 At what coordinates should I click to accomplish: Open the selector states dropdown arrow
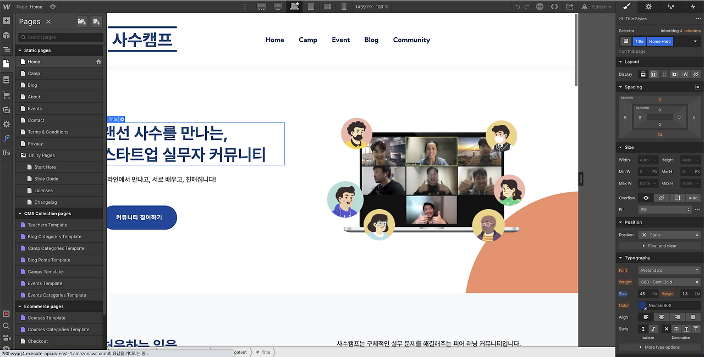tap(695, 41)
